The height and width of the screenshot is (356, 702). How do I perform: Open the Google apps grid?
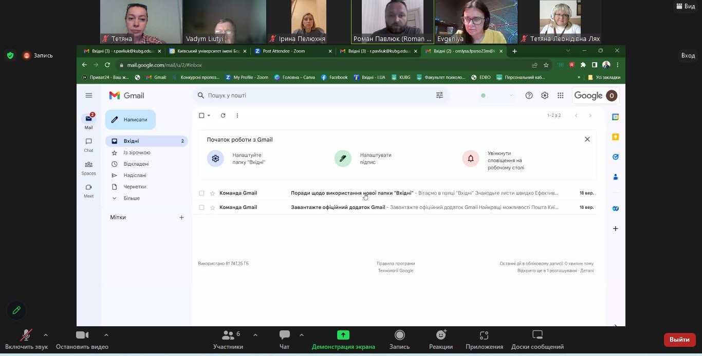point(560,95)
